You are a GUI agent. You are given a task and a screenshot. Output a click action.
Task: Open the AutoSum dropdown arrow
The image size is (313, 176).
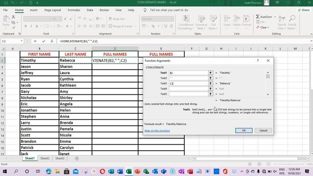tap(275, 17)
